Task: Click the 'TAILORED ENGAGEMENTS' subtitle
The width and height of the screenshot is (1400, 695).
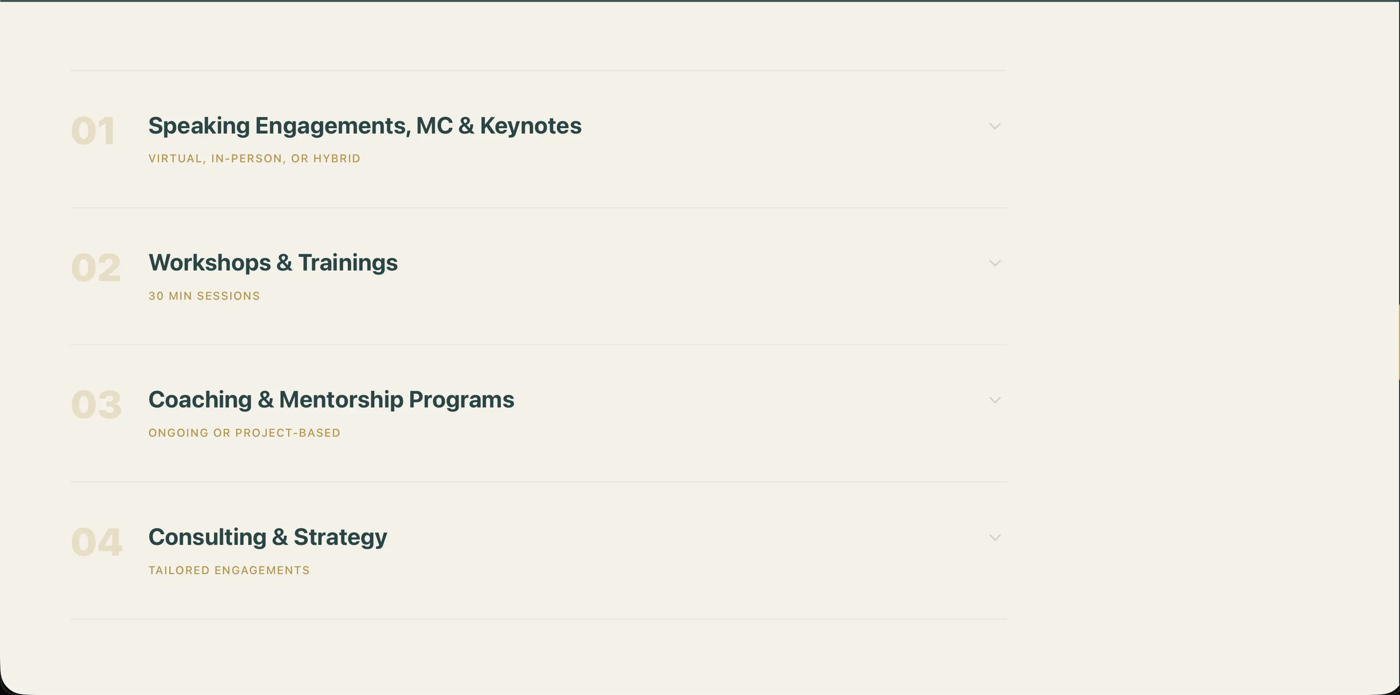Action: click(229, 570)
